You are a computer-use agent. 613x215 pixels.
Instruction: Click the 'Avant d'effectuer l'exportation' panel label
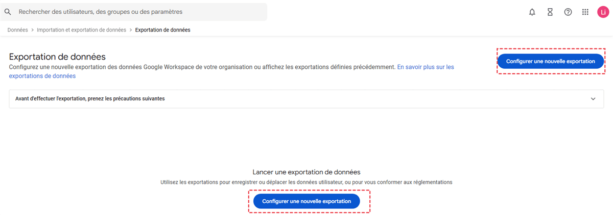point(90,99)
